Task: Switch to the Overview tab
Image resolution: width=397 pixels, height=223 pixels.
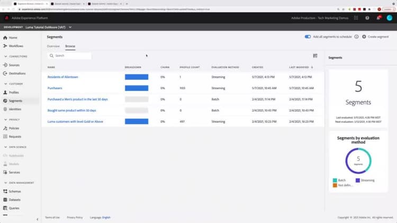Action: (53, 46)
